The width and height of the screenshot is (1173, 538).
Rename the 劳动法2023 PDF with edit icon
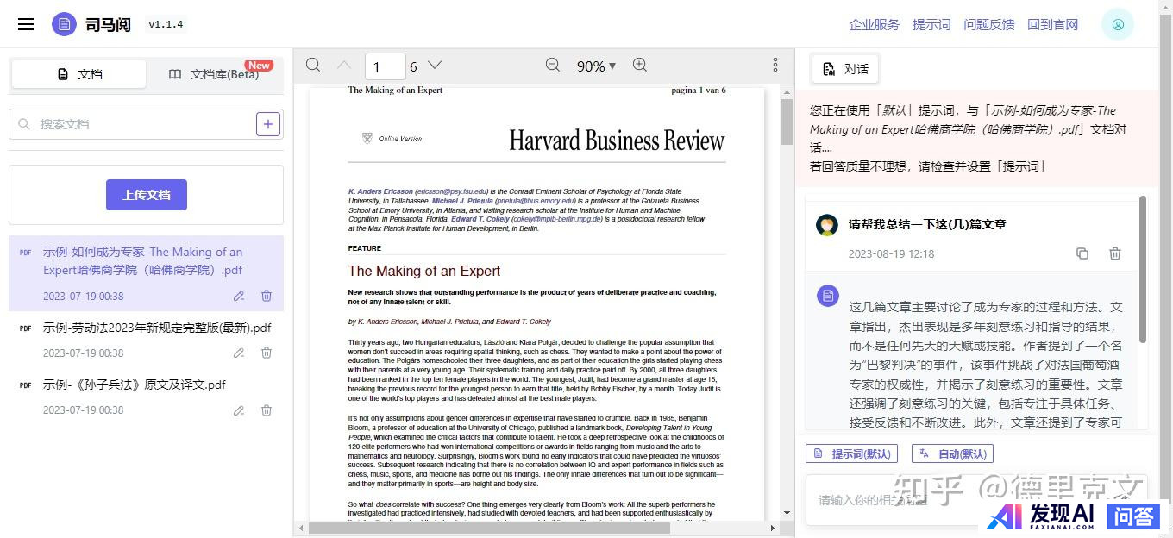(239, 353)
